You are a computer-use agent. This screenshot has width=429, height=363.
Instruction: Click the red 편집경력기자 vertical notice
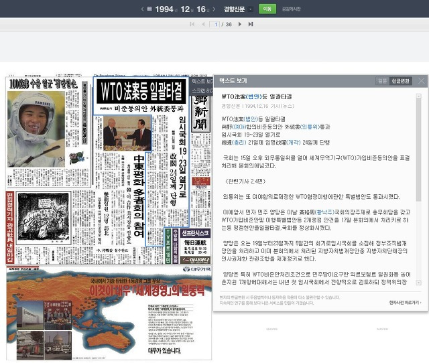[x=9, y=228]
